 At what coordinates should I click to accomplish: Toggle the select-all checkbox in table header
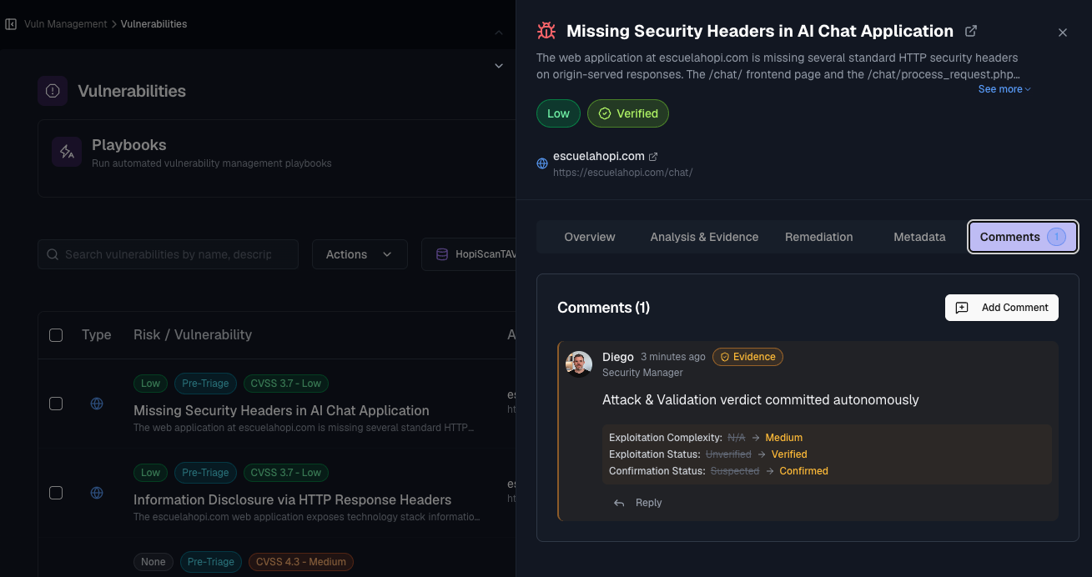[x=56, y=335]
